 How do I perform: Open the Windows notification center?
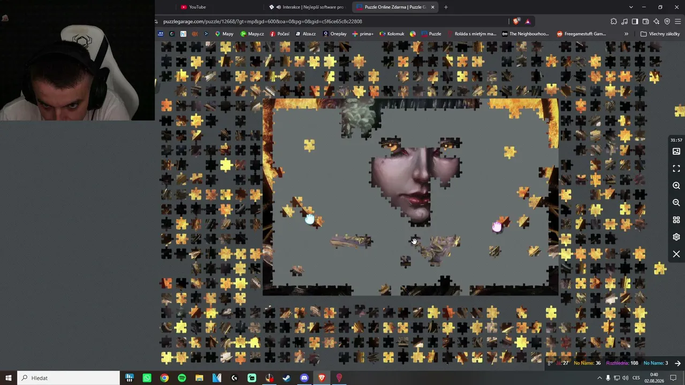click(x=673, y=378)
